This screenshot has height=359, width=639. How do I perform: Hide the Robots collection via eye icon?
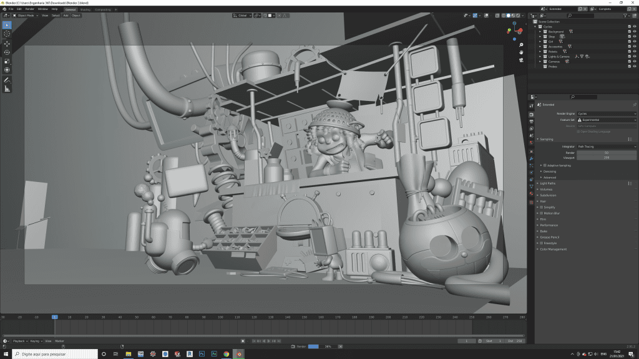click(x=635, y=51)
